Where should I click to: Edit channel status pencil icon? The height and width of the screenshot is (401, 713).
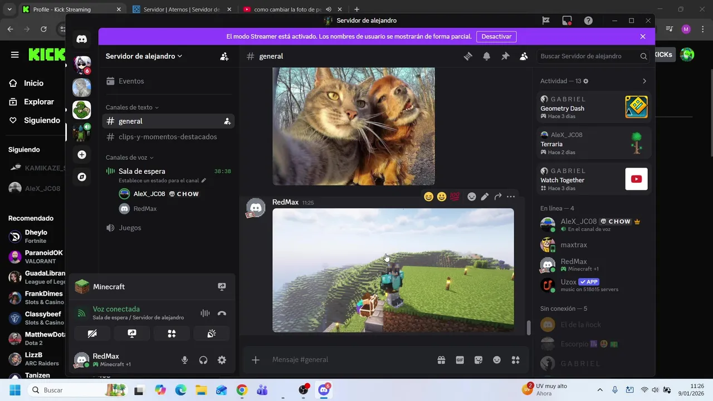(203, 180)
